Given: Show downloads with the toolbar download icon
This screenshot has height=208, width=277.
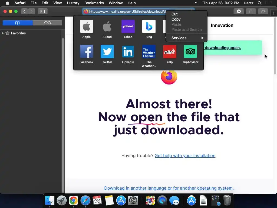Looking at the screenshot, I should 239,11.
